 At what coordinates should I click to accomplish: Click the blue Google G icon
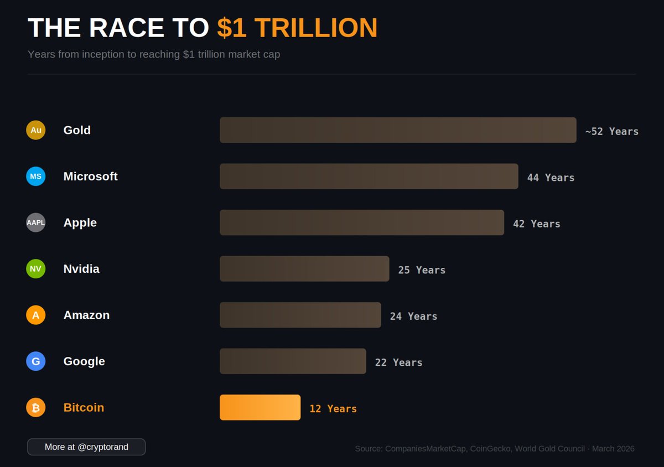36,361
